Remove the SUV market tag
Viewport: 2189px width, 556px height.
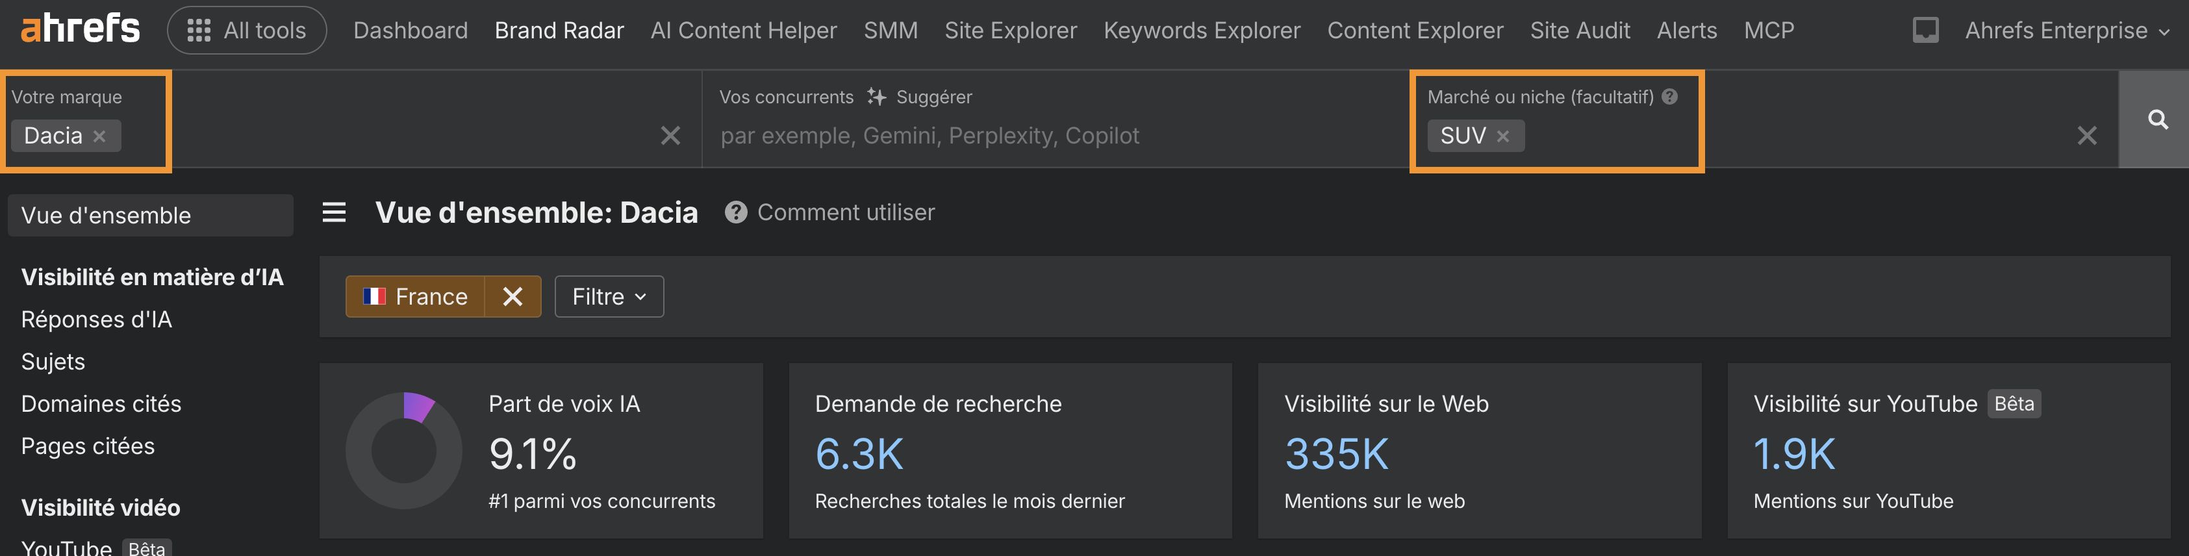(1502, 136)
